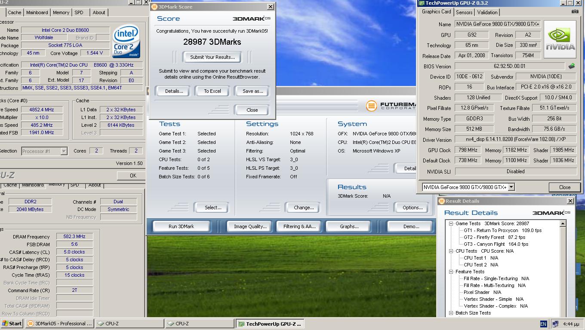Open Memory tab in upper CPU-Z window
Viewport: 585px width, 330px height.
[61, 12]
